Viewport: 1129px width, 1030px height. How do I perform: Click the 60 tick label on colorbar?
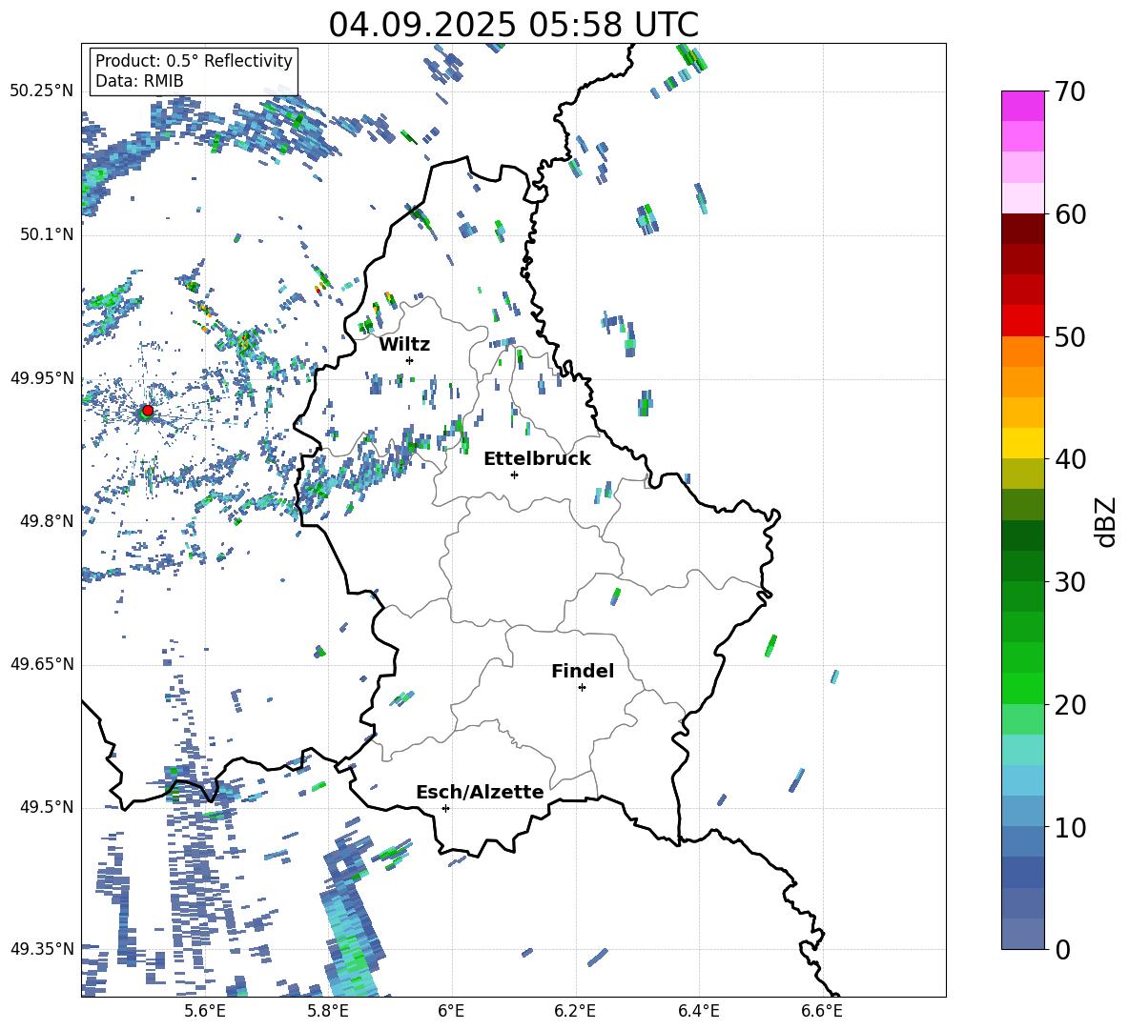tap(1070, 214)
